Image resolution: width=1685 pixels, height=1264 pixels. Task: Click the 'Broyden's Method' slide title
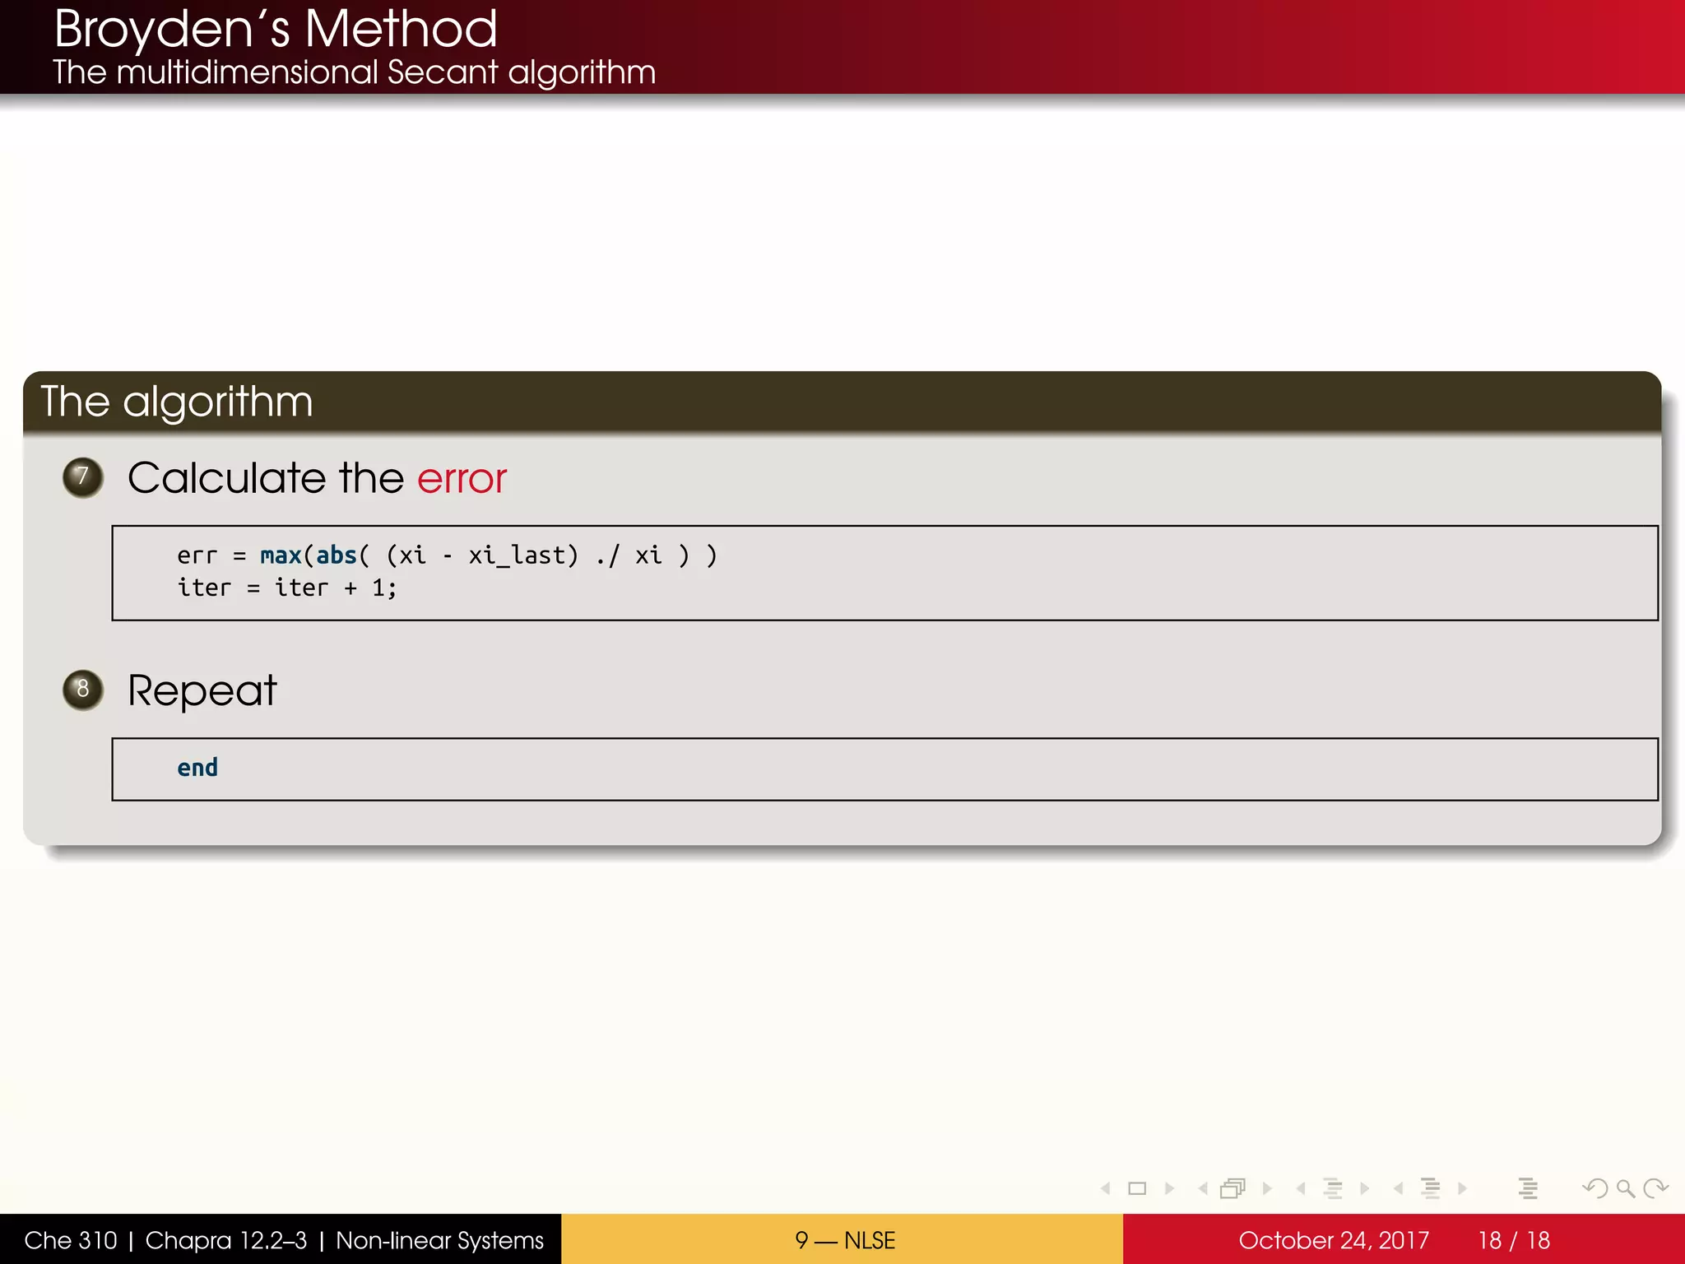tap(276, 30)
